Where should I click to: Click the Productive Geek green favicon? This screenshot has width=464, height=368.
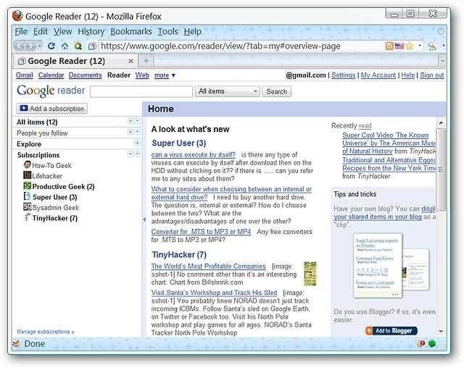click(x=28, y=185)
